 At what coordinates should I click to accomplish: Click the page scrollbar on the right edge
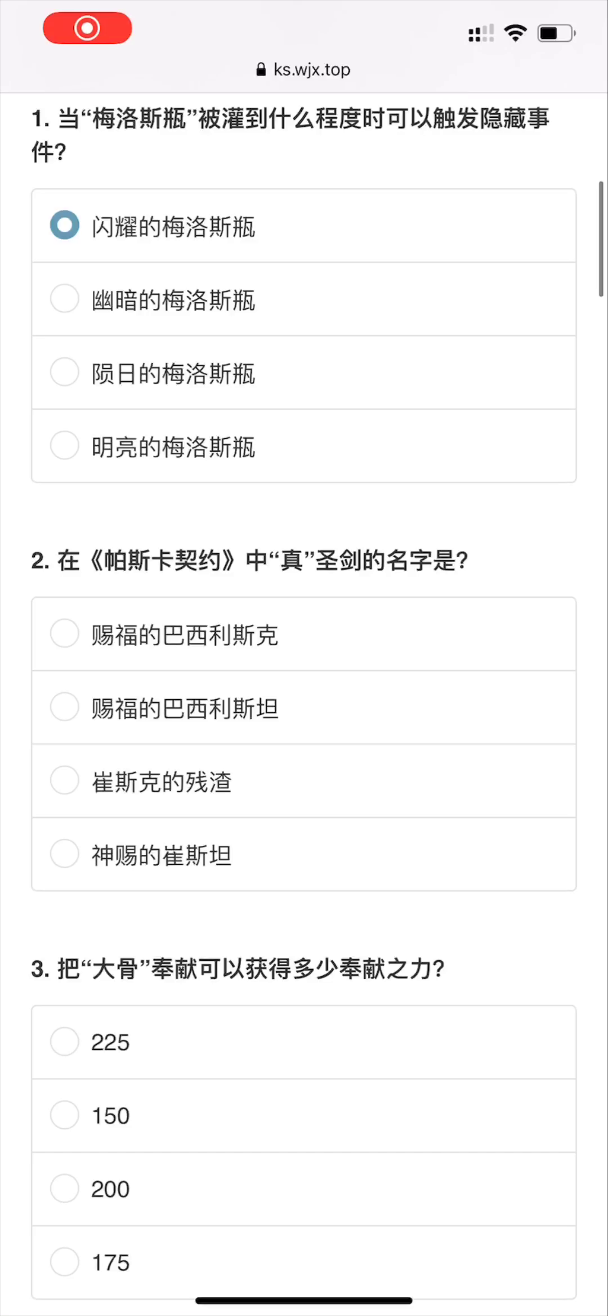[x=601, y=239]
